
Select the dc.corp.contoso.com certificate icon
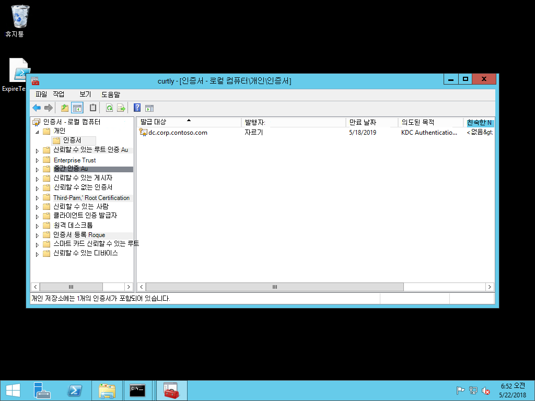(x=143, y=132)
